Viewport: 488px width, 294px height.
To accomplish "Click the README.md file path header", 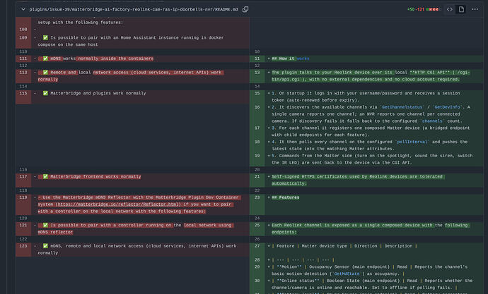I will pos(134,9).
